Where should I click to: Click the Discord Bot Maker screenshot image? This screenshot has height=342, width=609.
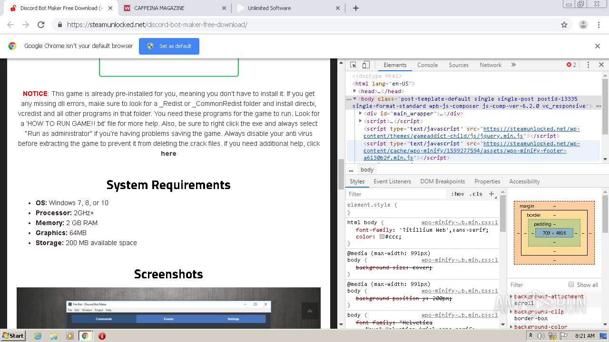[168, 308]
